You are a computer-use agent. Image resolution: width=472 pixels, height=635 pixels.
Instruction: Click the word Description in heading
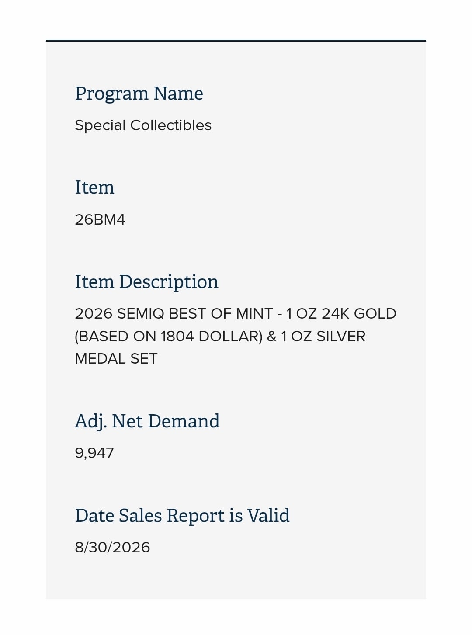(169, 282)
